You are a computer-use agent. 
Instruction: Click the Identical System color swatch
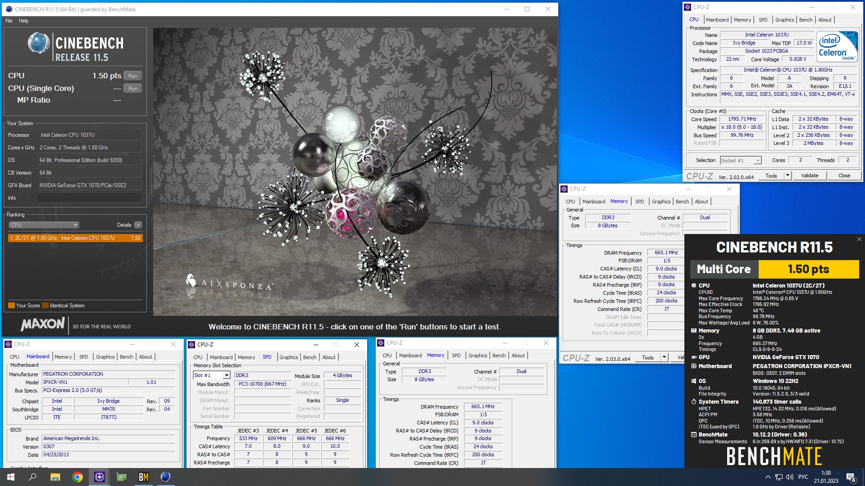(45, 306)
